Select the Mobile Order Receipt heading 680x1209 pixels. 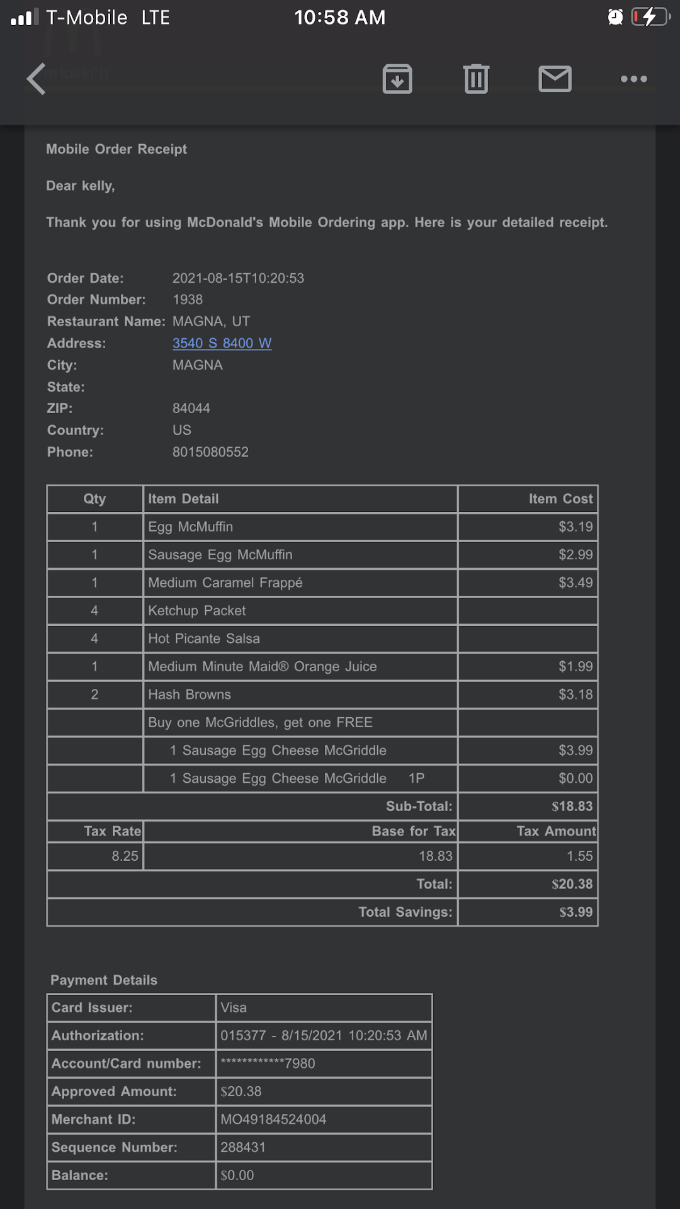pos(116,149)
